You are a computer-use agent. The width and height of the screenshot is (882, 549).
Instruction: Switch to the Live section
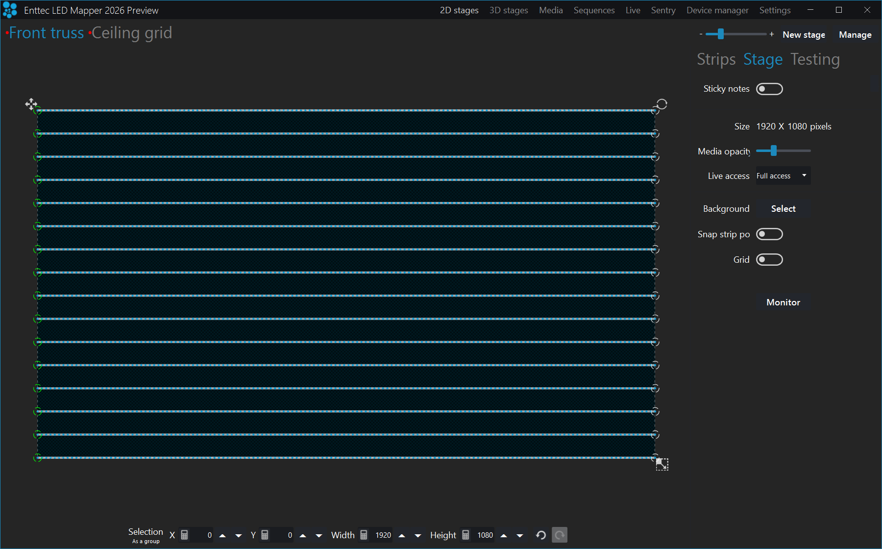coord(633,10)
